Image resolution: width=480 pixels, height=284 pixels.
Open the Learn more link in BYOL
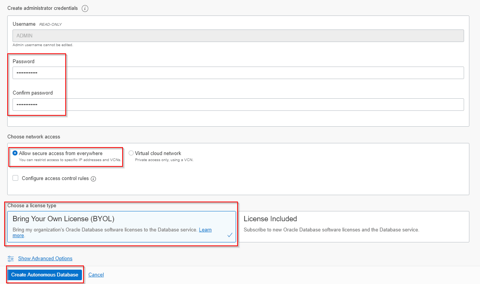(x=205, y=230)
